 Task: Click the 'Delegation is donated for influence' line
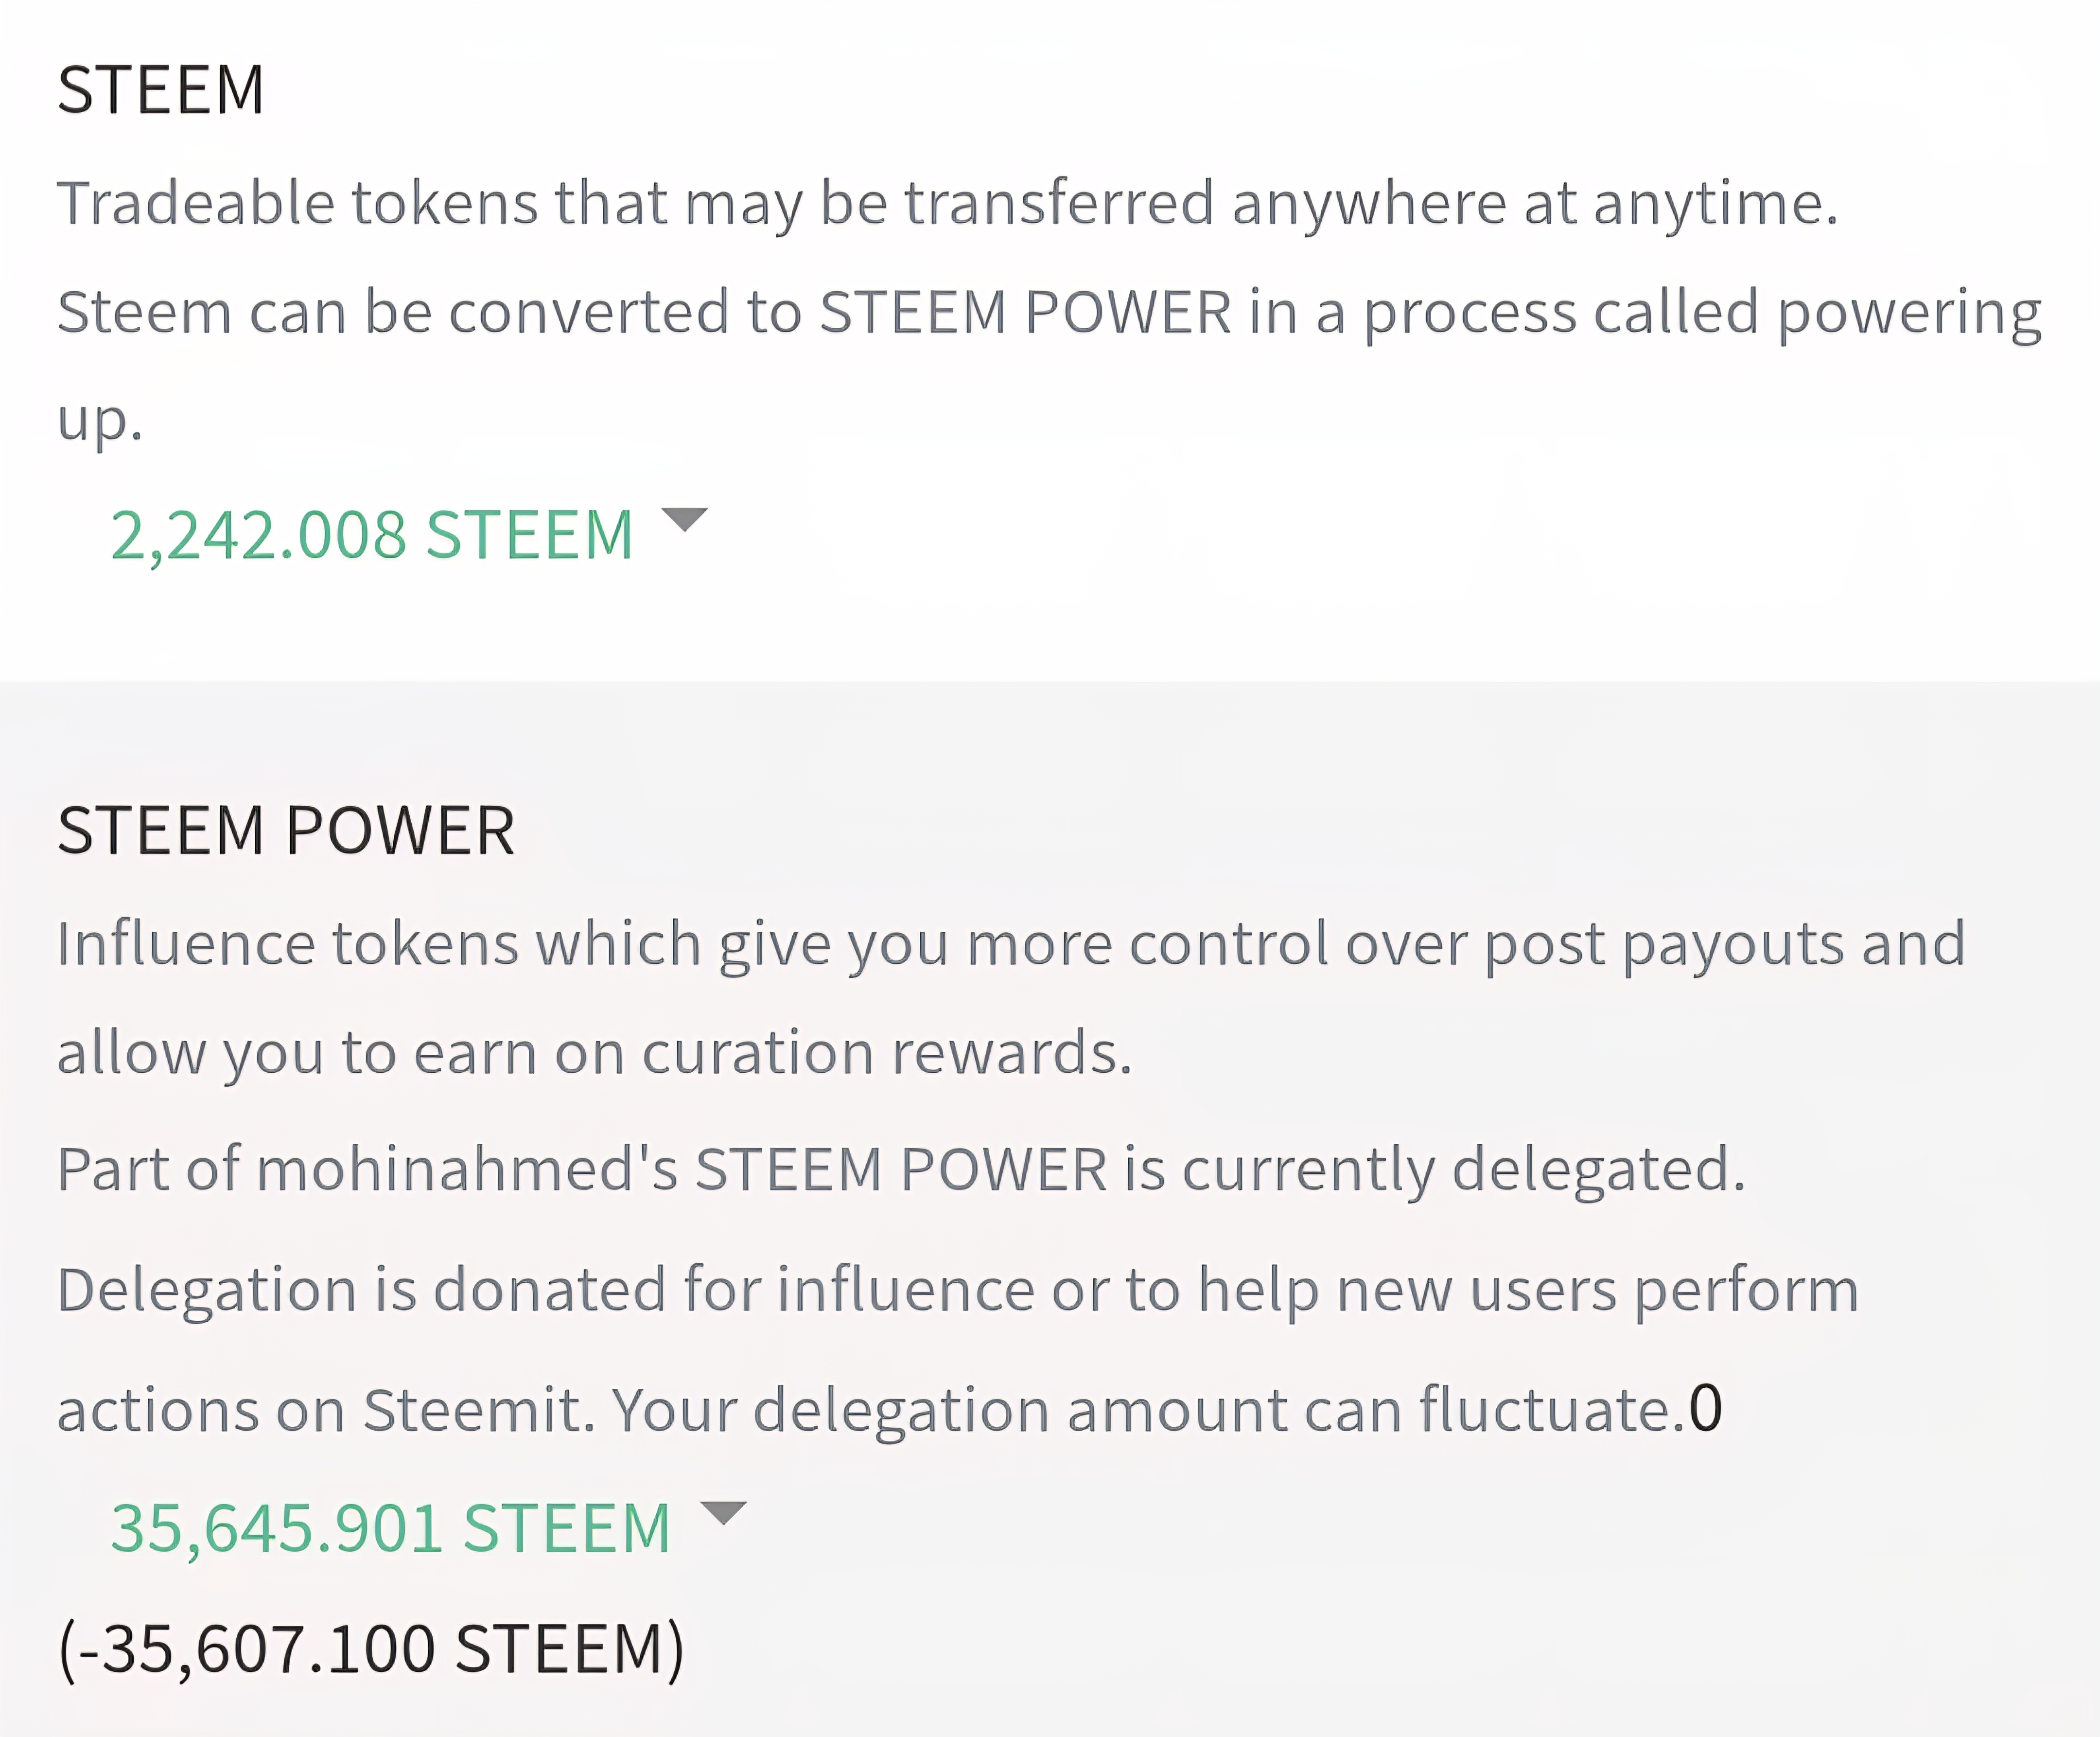(958, 1290)
